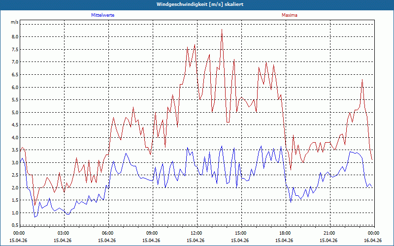Click the 1,5 y-axis value
The width and height of the screenshot is (394, 246).
coord(15,200)
